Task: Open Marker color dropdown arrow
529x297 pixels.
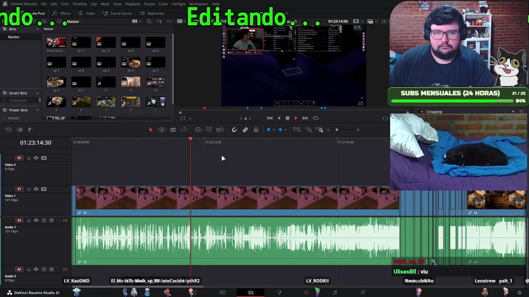Action: (285, 130)
